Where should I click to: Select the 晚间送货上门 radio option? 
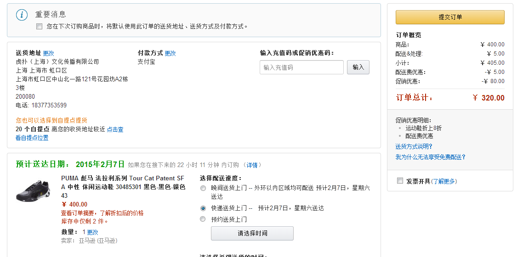[203, 189]
